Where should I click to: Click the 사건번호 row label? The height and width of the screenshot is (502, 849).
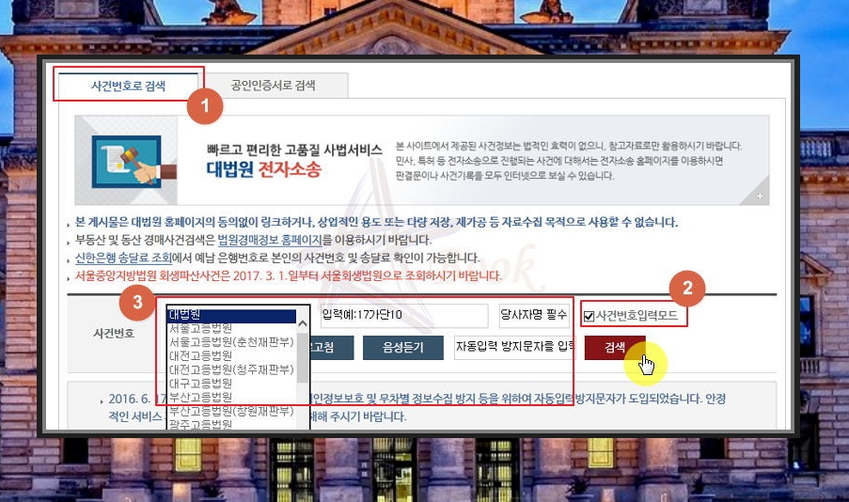[x=114, y=334]
